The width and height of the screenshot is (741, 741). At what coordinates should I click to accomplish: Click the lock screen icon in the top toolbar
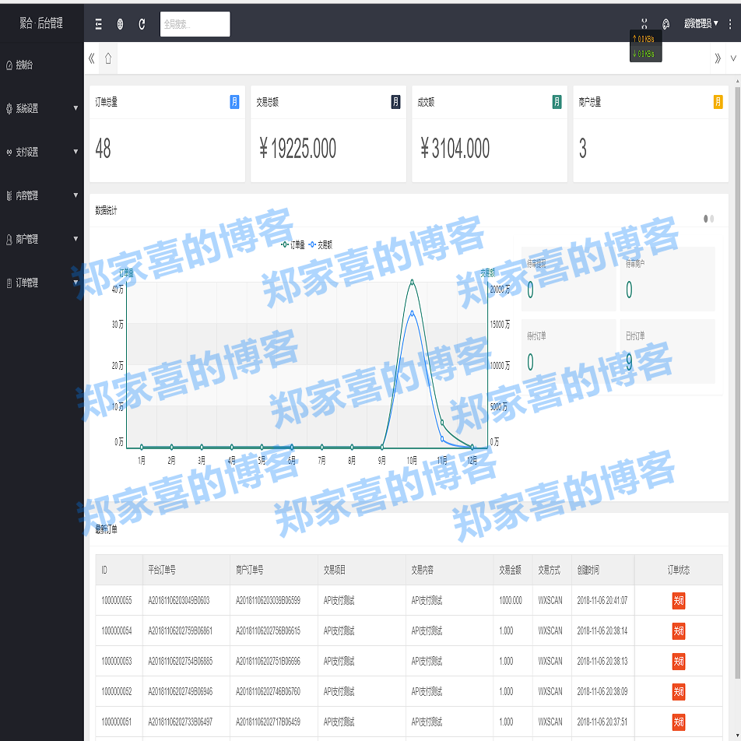[x=119, y=24]
